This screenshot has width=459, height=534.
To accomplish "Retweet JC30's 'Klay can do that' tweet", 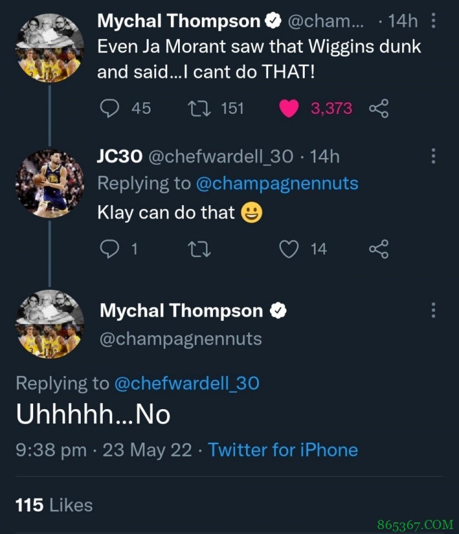I will point(198,249).
